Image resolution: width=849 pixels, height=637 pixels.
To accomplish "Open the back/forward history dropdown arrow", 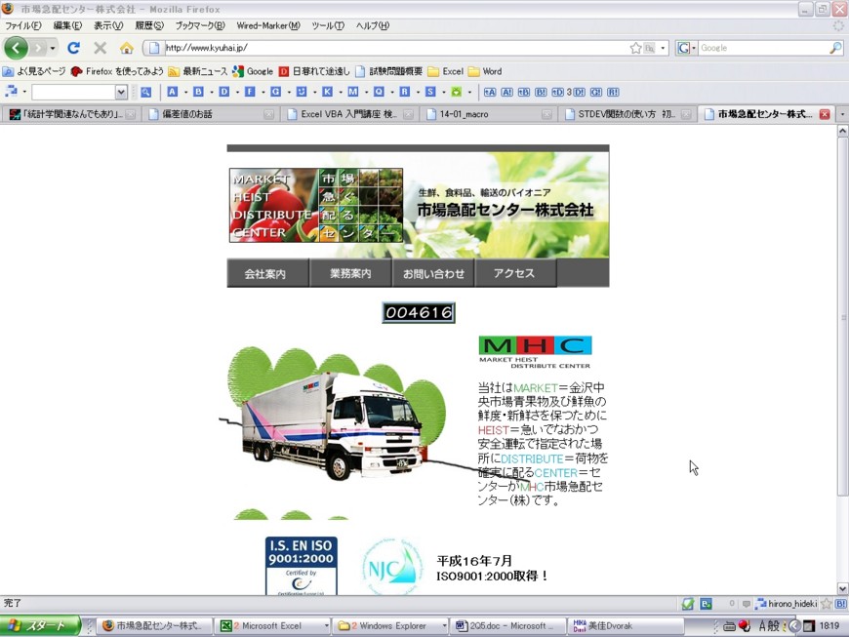I will tap(53, 48).
